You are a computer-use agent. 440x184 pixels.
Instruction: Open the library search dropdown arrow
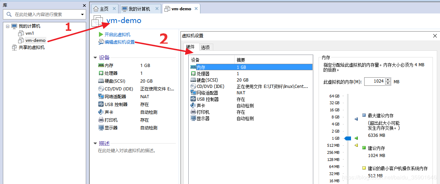pyautogui.click(x=83, y=15)
